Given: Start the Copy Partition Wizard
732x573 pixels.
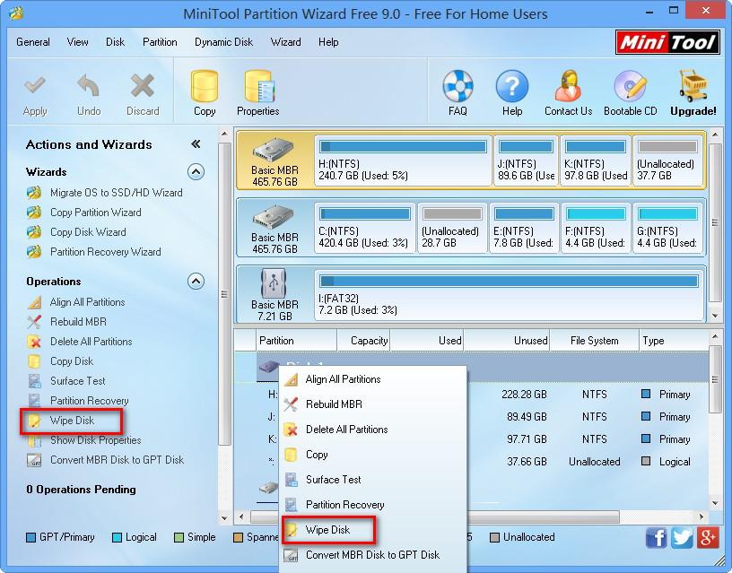Looking at the screenshot, I should 96,213.
